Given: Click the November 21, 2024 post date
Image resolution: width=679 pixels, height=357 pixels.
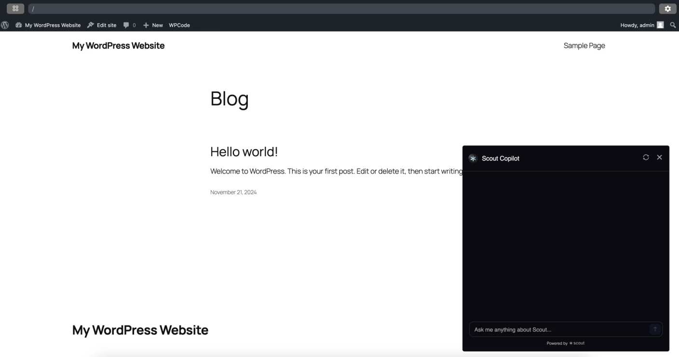Looking at the screenshot, I should pos(233,192).
